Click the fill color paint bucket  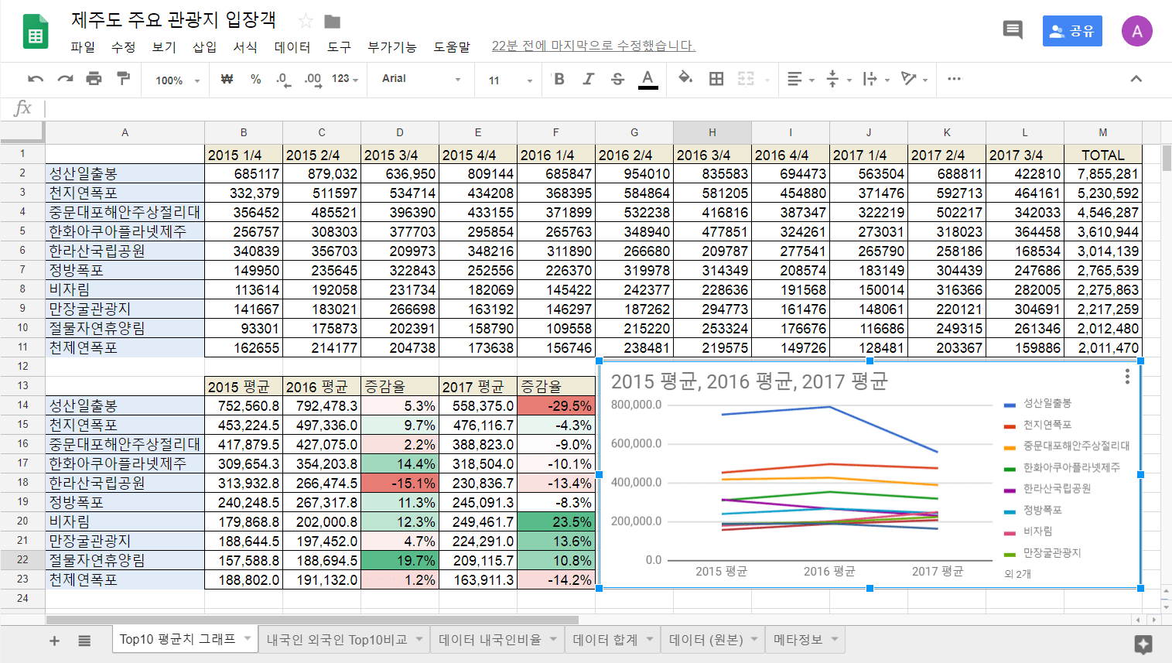tap(685, 78)
